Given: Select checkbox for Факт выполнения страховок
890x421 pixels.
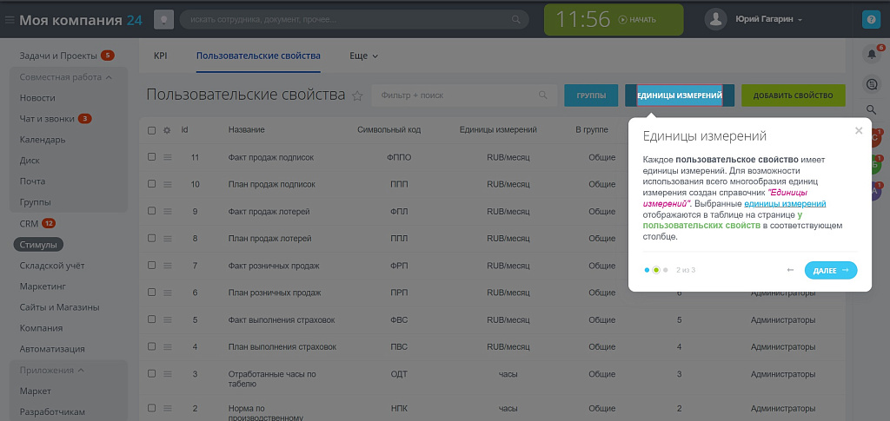Looking at the screenshot, I should coord(152,319).
